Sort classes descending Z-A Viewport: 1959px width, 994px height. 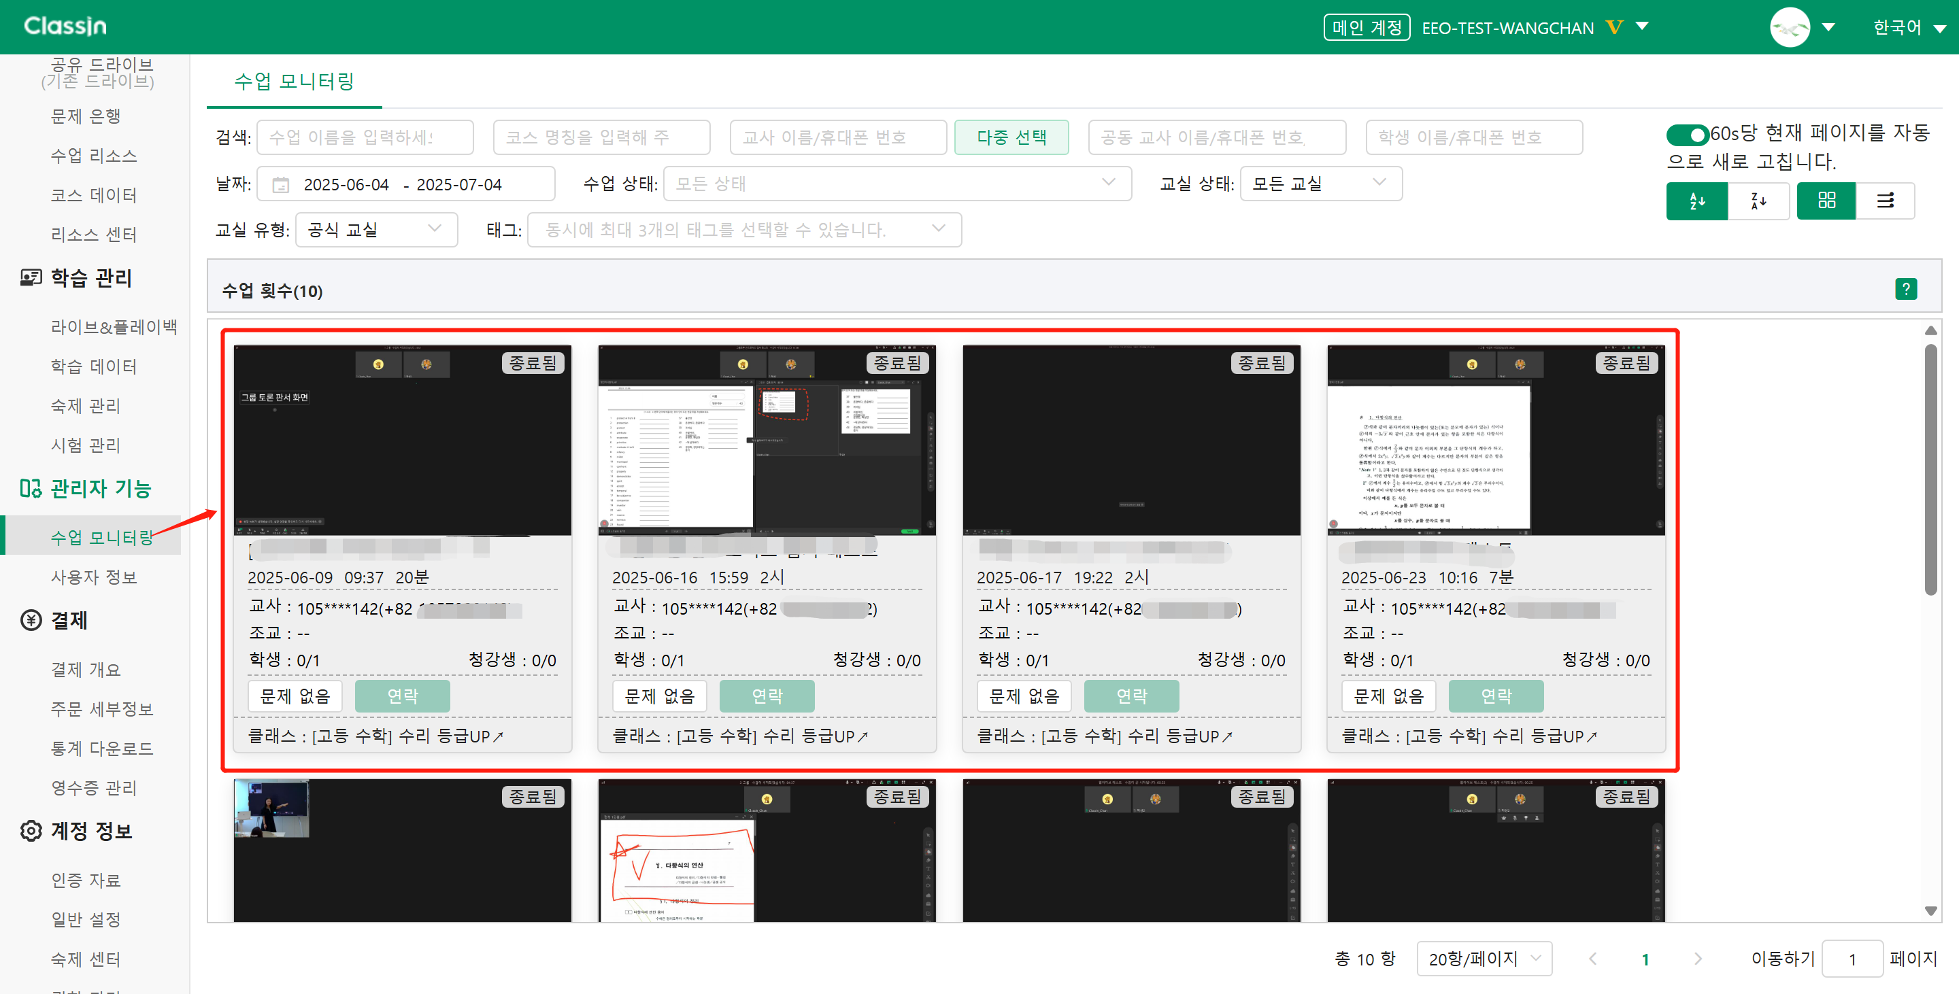click(x=1758, y=201)
